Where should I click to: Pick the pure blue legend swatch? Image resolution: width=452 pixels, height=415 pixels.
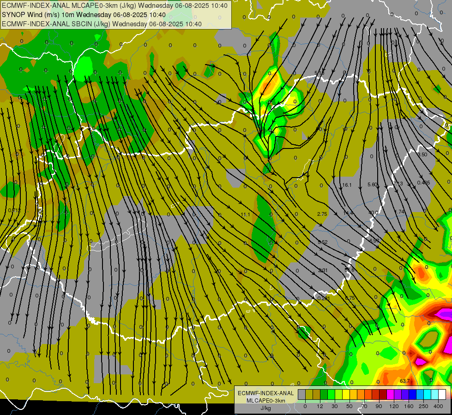413,395
